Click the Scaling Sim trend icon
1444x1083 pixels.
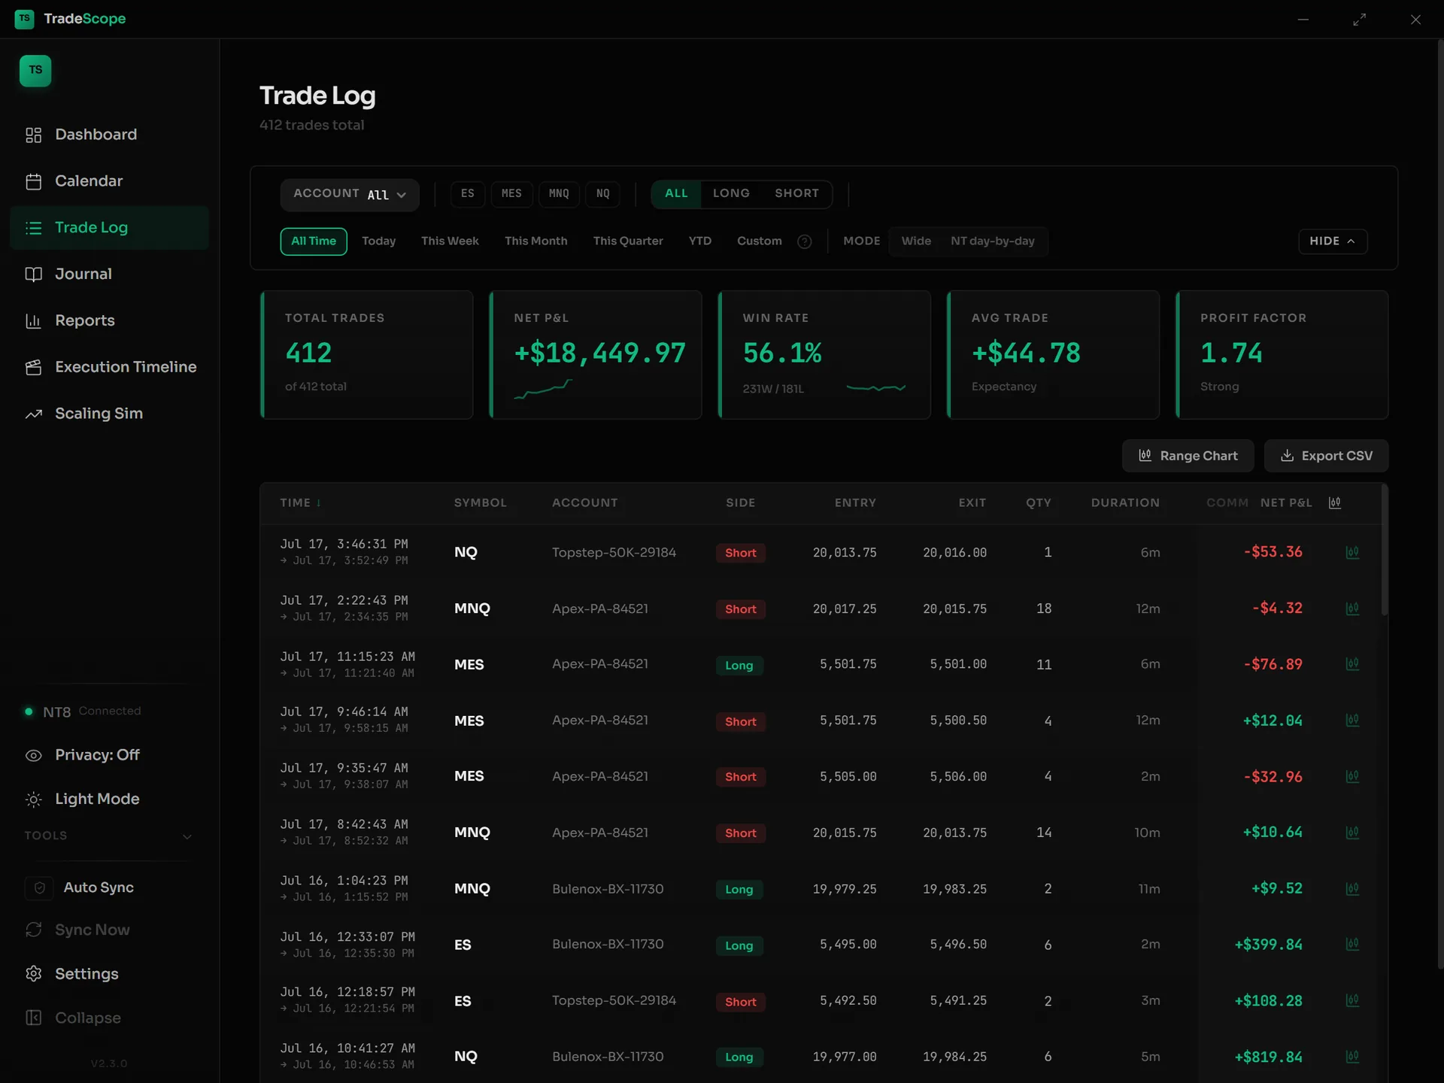point(33,414)
